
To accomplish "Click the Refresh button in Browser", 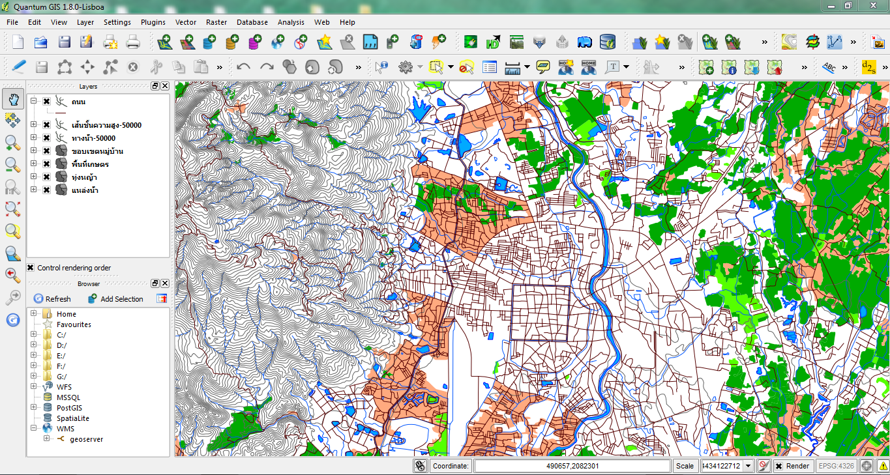I will 52,299.
